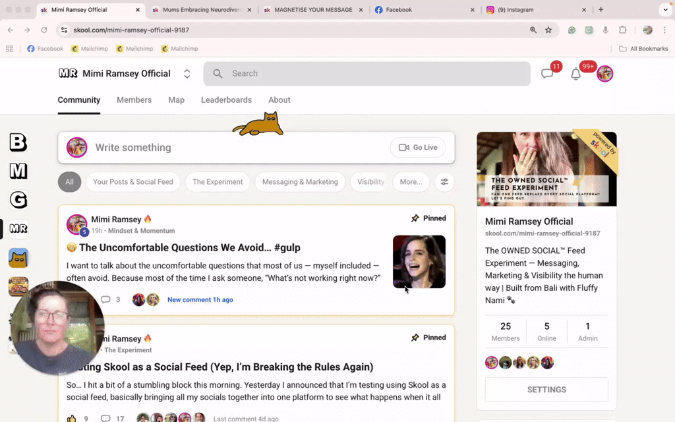
Task: Click the browser forward arrow
Action: click(27, 30)
